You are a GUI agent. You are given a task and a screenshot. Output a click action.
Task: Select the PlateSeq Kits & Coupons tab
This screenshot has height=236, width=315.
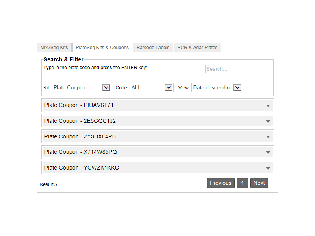102,48
